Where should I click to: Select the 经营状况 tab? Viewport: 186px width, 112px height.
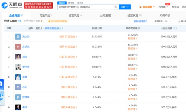pos(135,15)
